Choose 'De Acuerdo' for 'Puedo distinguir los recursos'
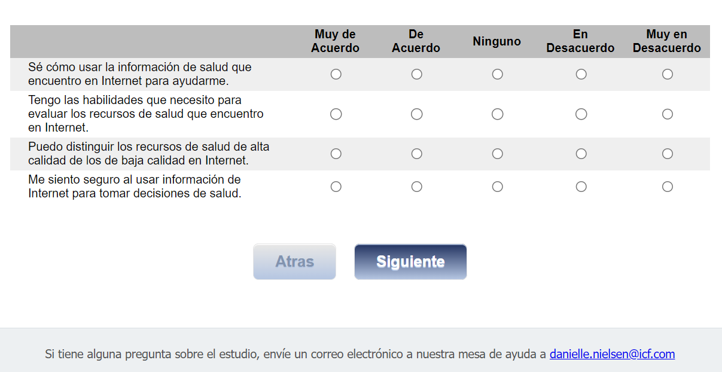The height and width of the screenshot is (372, 722). pyautogui.click(x=417, y=154)
